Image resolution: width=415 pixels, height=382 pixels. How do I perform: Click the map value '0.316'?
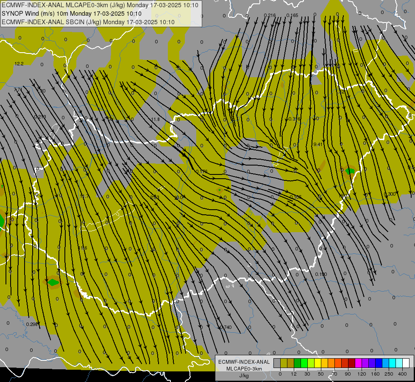tap(294, 119)
